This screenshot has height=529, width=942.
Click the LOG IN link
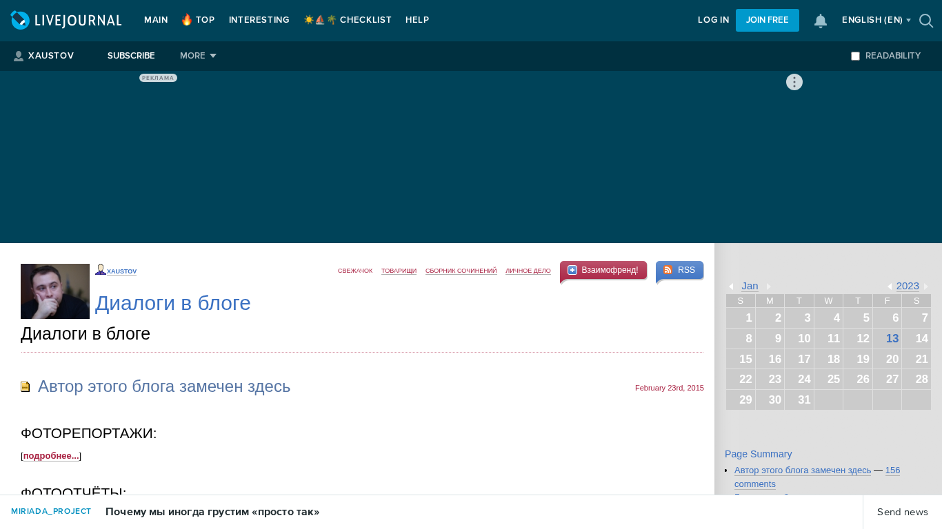pyautogui.click(x=713, y=20)
